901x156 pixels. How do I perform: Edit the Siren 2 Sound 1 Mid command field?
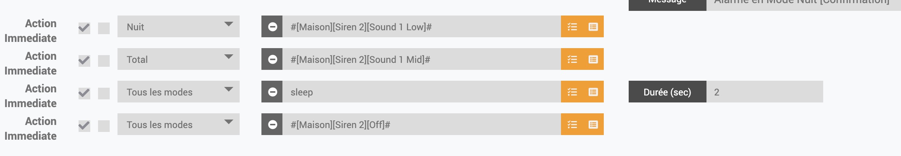point(422,59)
